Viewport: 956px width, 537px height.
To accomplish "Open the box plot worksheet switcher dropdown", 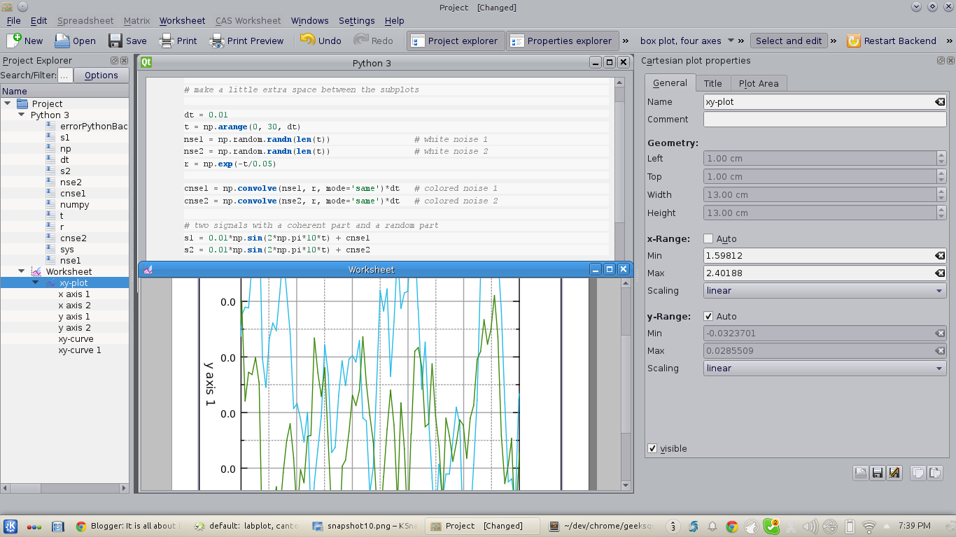I will [730, 41].
